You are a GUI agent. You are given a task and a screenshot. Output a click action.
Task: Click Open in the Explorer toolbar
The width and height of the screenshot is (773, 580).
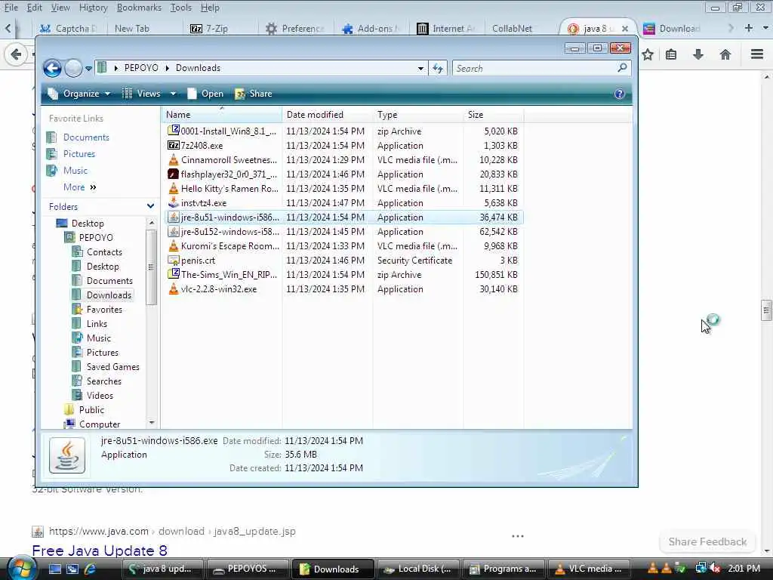205,94
